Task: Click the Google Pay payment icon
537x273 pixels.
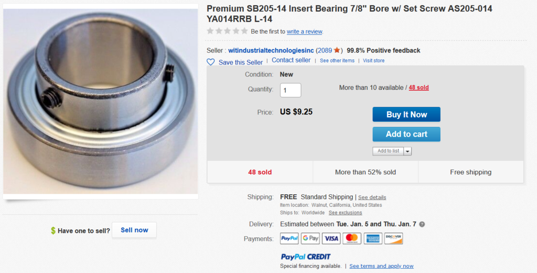Action: tap(310, 238)
